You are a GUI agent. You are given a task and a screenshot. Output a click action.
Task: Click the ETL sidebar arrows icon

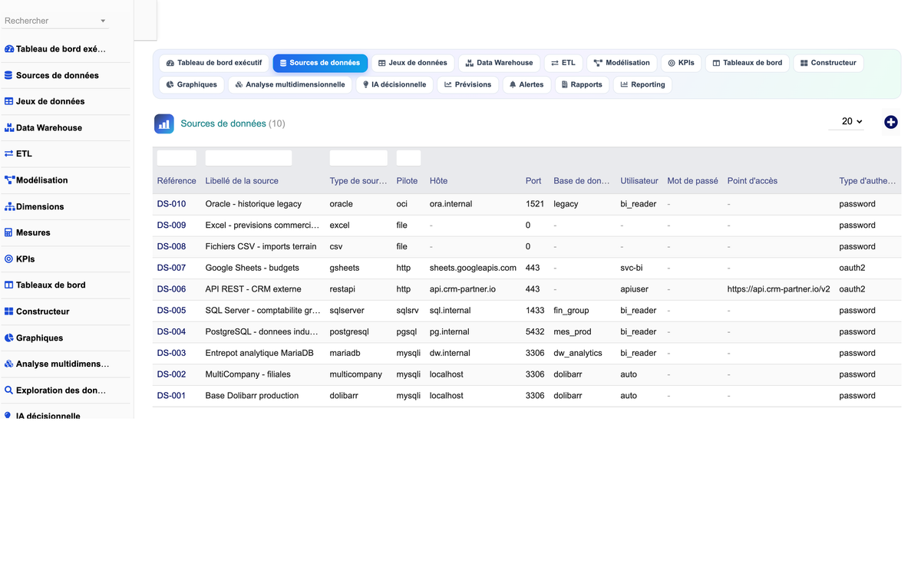[9, 153]
